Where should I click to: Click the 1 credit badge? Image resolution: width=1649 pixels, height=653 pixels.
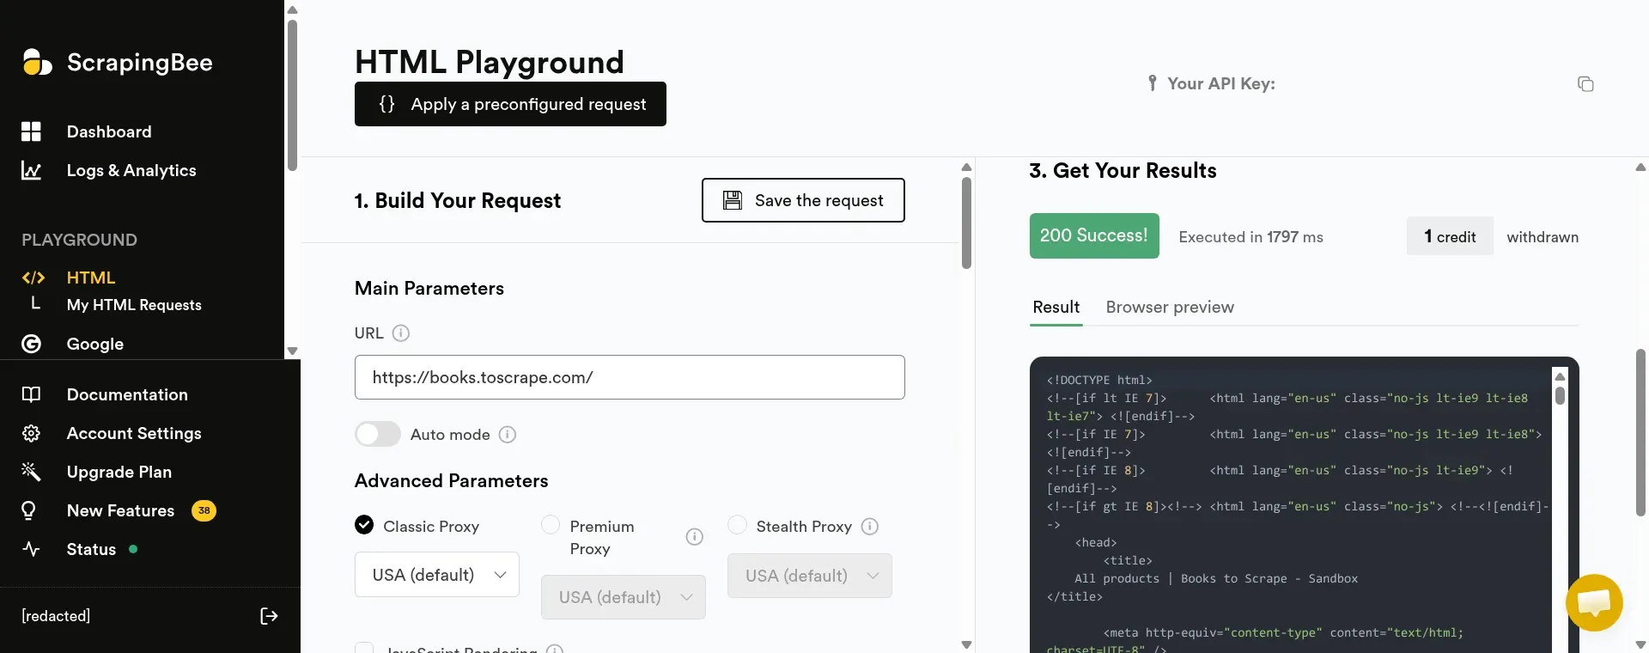(x=1450, y=236)
